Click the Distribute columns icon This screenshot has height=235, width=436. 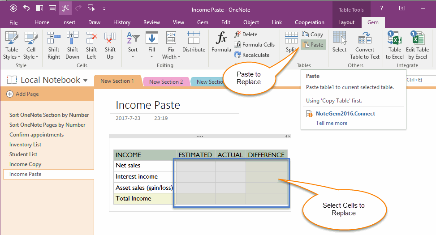pos(194,42)
